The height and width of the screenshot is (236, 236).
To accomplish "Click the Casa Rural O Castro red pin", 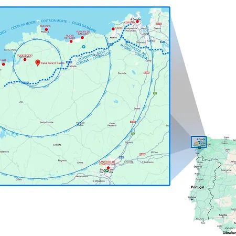I will tap(38, 63).
